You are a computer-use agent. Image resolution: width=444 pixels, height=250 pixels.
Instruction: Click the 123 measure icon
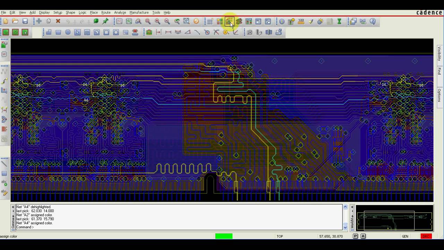click(301, 22)
